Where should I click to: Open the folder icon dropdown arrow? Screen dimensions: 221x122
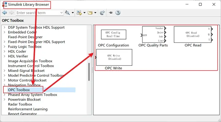point(95,13)
